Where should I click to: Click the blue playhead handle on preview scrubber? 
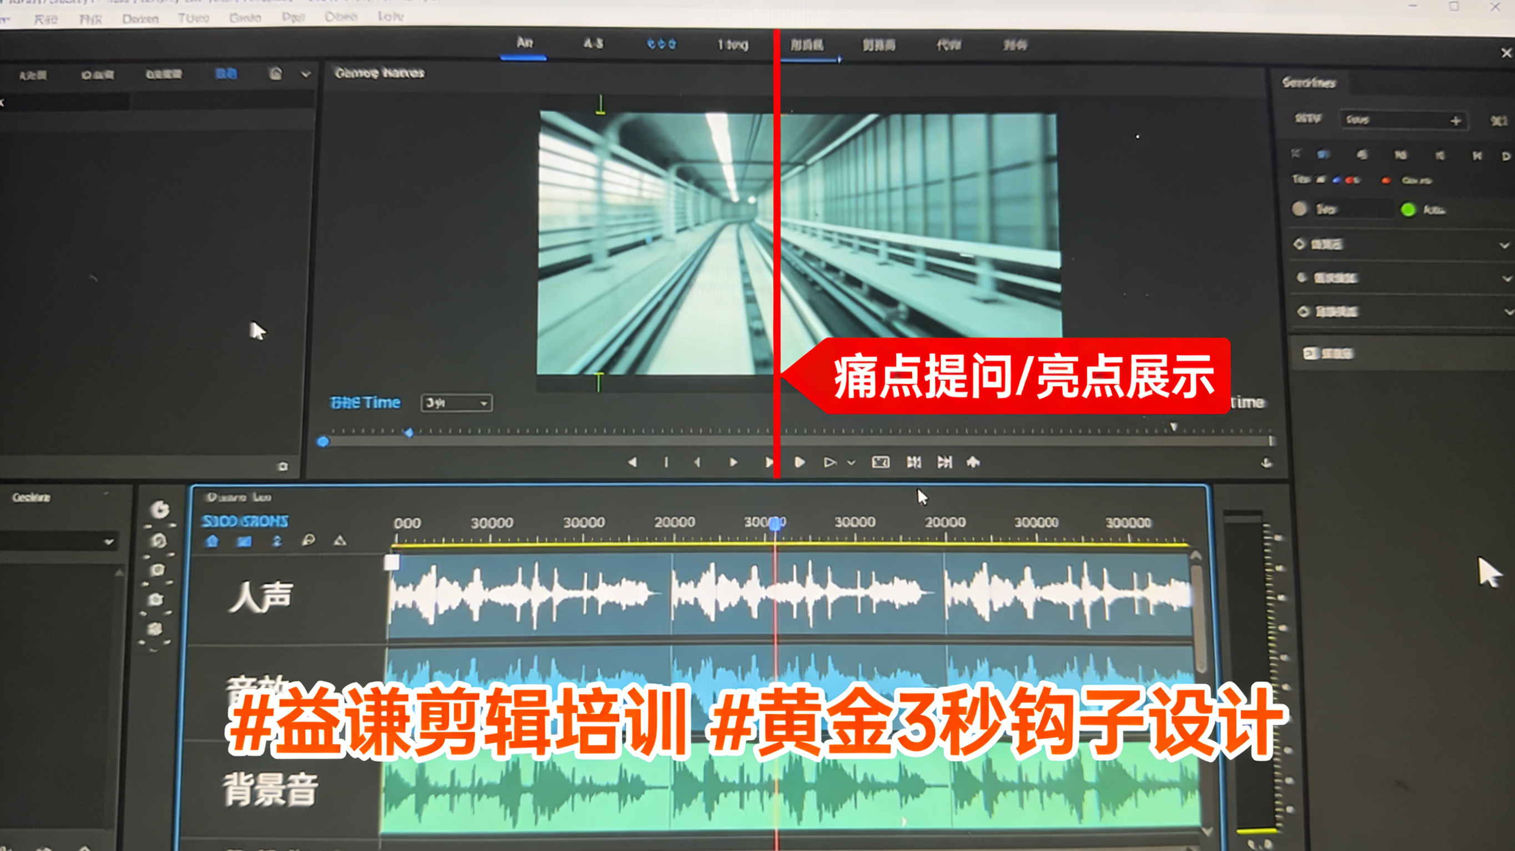(323, 441)
